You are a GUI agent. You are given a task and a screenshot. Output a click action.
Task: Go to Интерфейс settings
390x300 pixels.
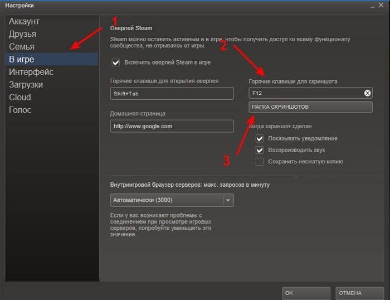pyautogui.click(x=31, y=72)
